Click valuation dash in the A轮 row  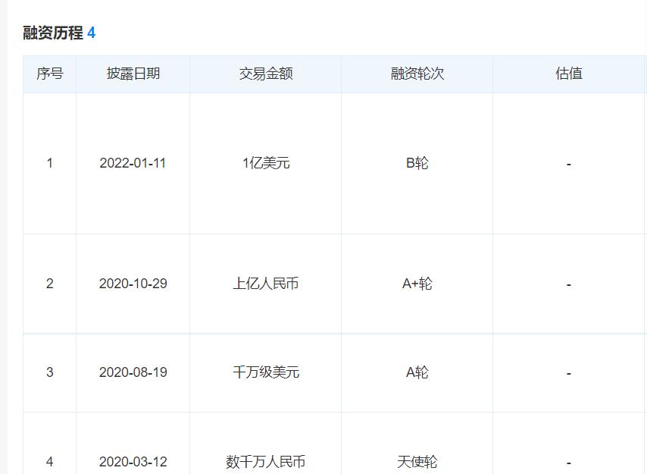pos(569,374)
